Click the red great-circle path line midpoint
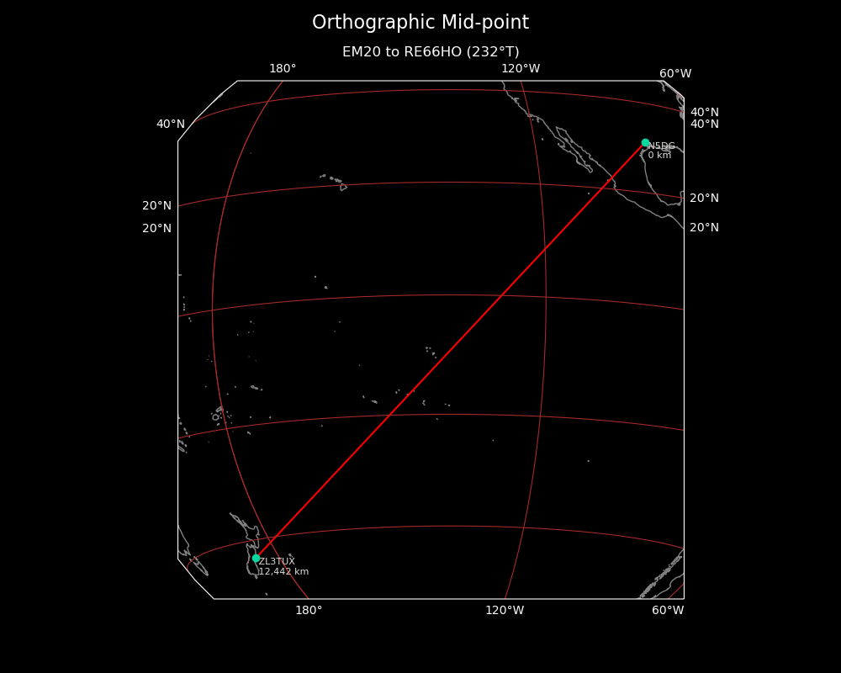Image resolution: width=841 pixels, height=673 pixels. tap(451, 350)
